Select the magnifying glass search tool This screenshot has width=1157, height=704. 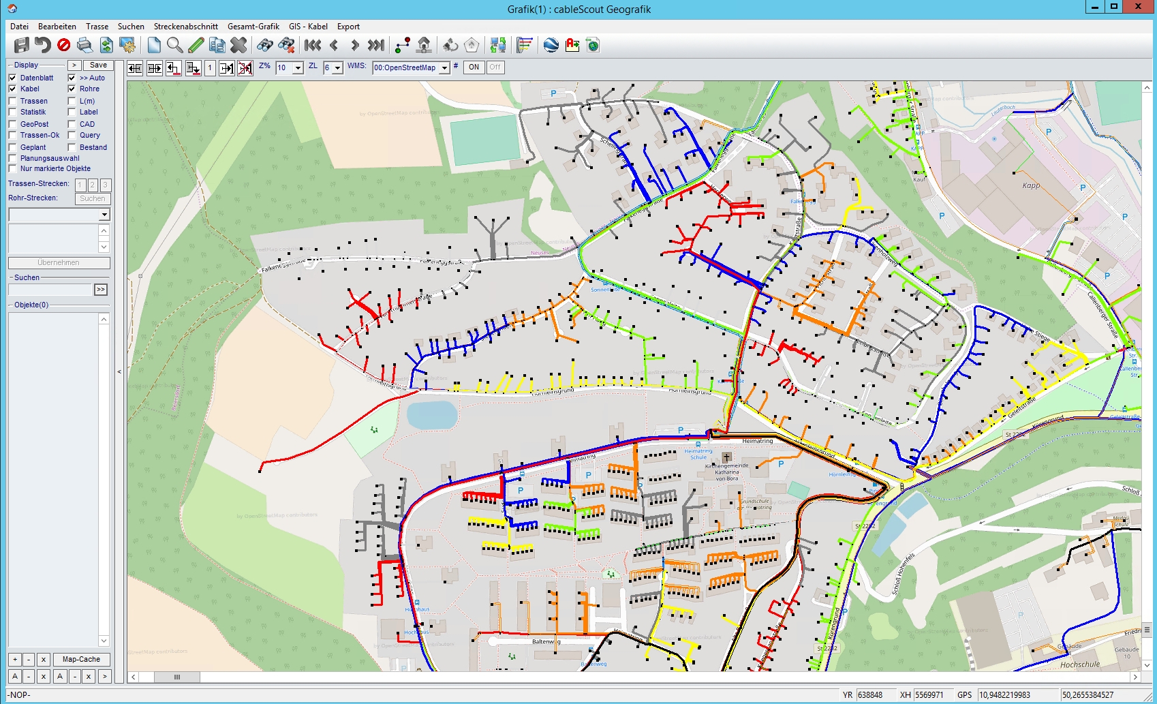175,46
